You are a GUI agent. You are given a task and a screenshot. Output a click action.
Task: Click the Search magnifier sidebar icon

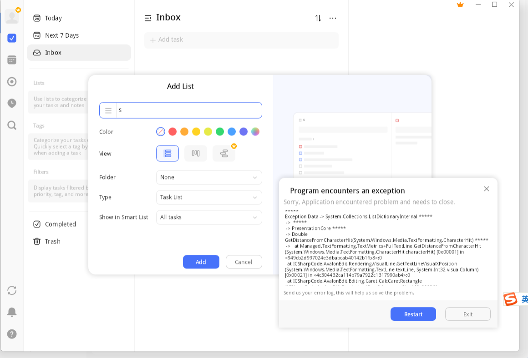[x=12, y=125]
